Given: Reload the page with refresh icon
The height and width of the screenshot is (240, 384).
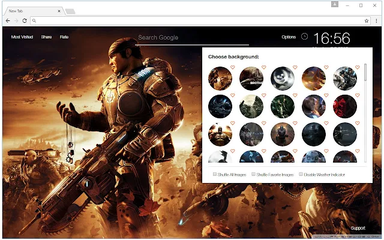Looking at the screenshot, I should 25,21.
